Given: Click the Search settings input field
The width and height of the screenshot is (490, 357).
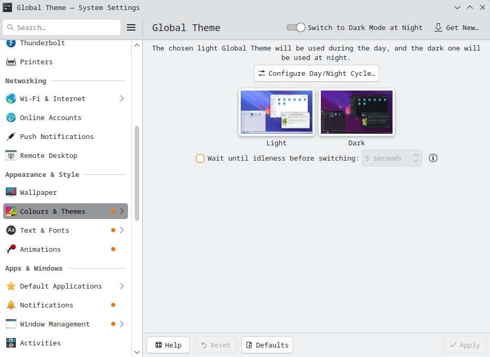Looking at the screenshot, I should pos(62,27).
